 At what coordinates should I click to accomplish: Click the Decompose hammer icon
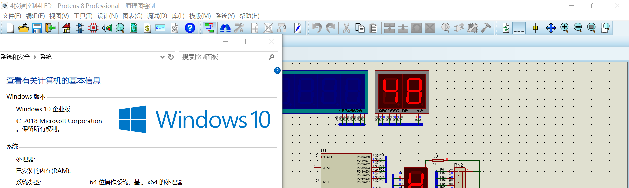click(x=486, y=28)
